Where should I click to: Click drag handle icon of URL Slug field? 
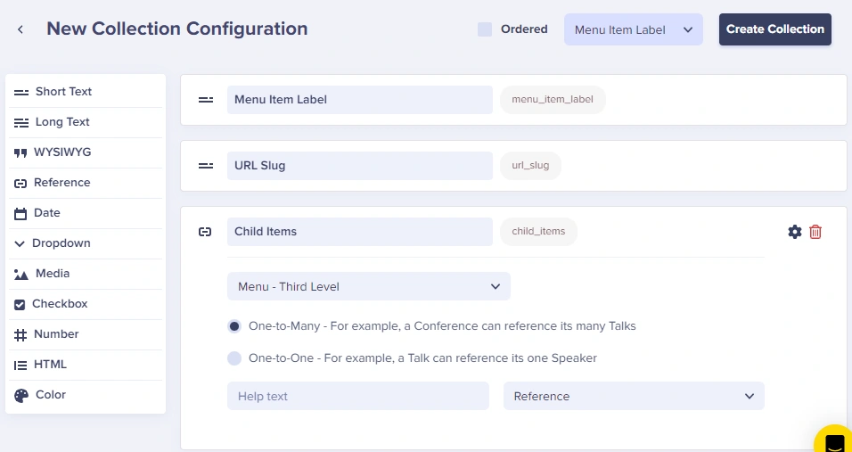click(206, 165)
